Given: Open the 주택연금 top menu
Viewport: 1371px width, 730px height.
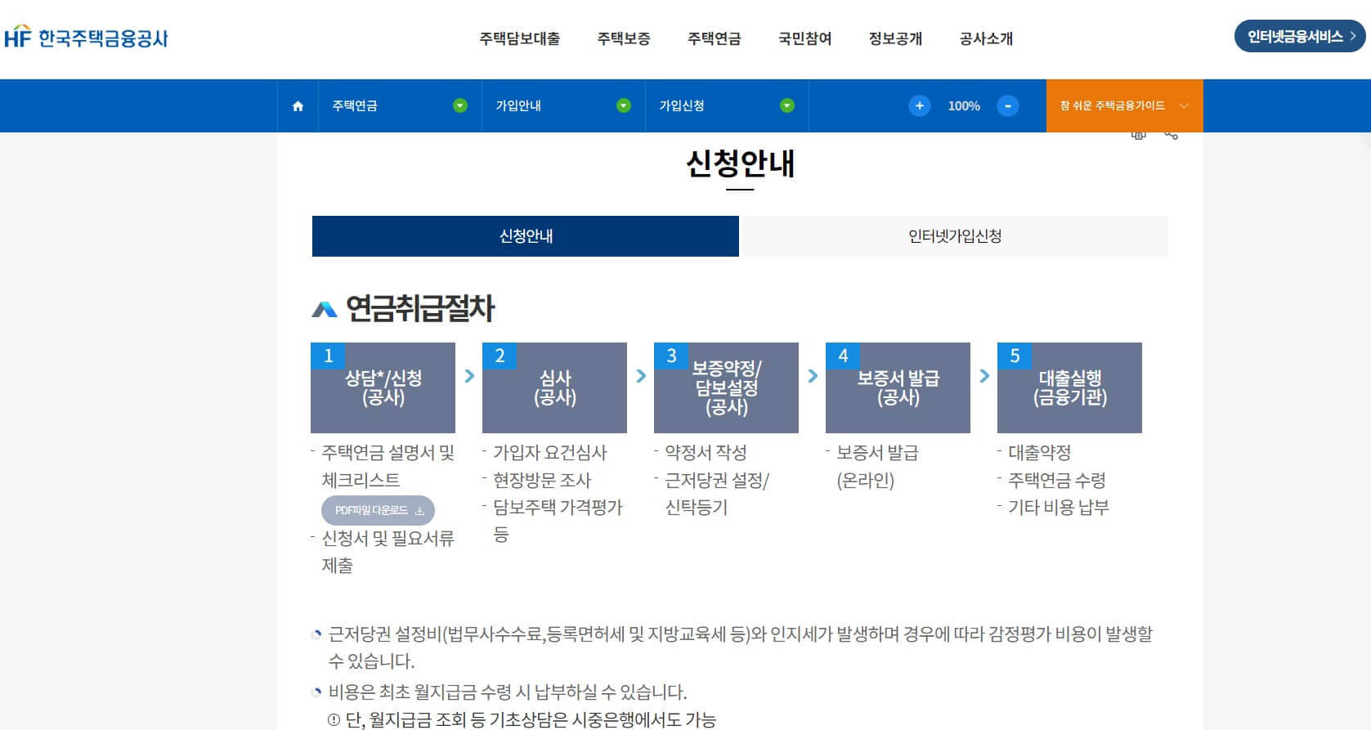Looking at the screenshot, I should point(714,38).
